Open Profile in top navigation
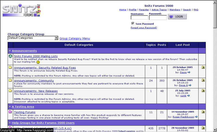The image size is (217, 132). tap(133, 10)
